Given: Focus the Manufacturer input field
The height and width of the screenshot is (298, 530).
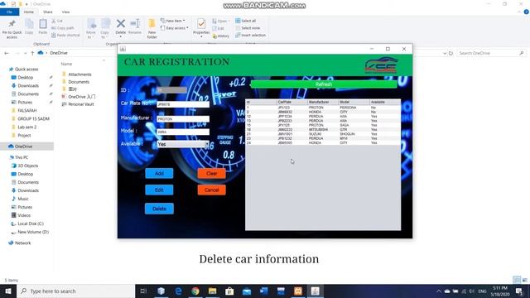Looking at the screenshot, I should 183,119.
